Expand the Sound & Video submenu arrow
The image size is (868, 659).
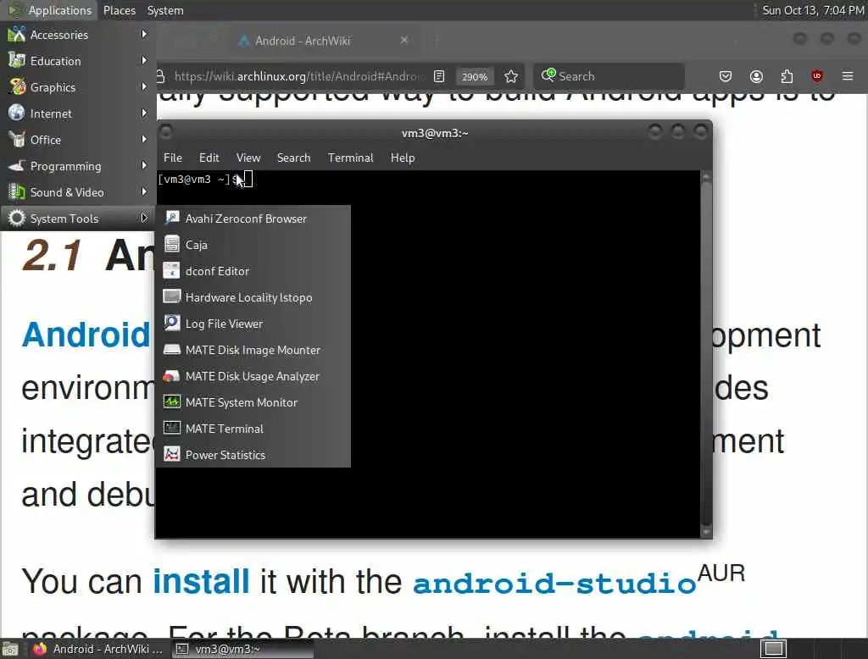pos(144,191)
